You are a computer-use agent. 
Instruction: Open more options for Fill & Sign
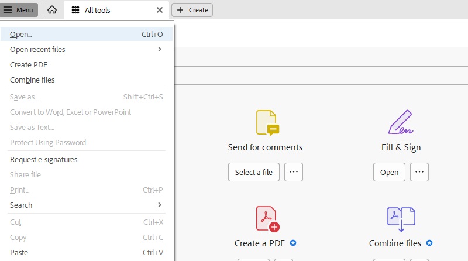[x=419, y=172]
